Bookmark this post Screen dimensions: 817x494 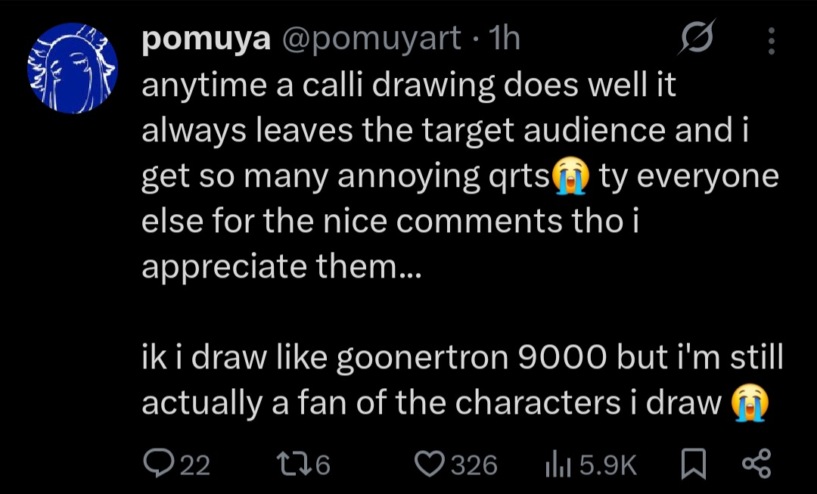tap(693, 464)
